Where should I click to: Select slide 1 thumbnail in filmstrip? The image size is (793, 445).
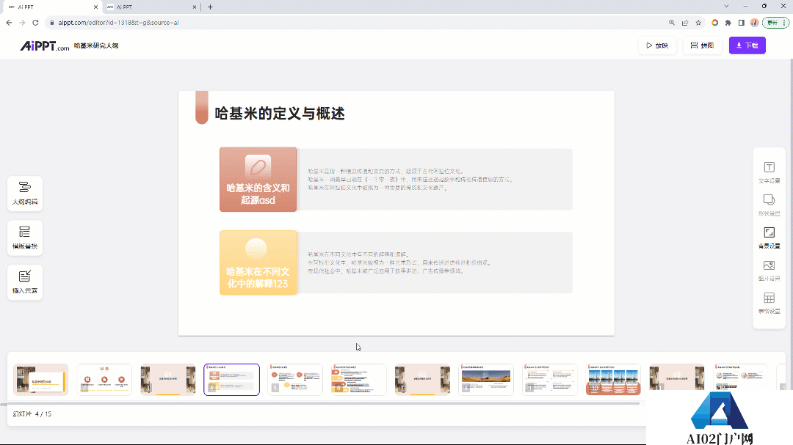click(41, 379)
